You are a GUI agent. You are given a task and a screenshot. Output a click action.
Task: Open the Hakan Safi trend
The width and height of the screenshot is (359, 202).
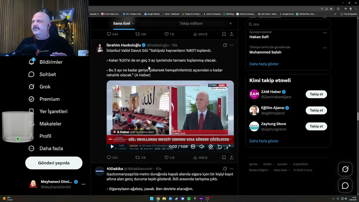[x=259, y=37]
